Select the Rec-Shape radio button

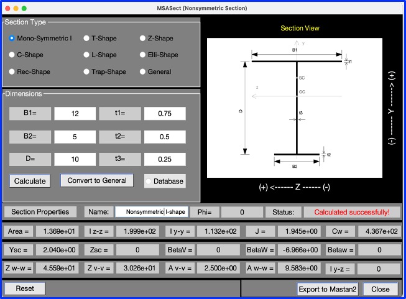12,71
